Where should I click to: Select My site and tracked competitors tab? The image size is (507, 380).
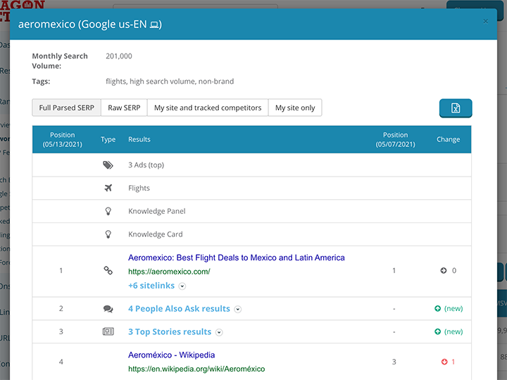(x=208, y=108)
